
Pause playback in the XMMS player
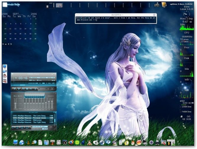(23, 89)
